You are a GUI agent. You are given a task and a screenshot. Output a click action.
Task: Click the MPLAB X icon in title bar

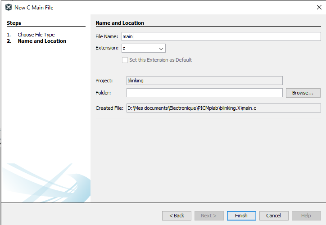[x=8, y=7]
